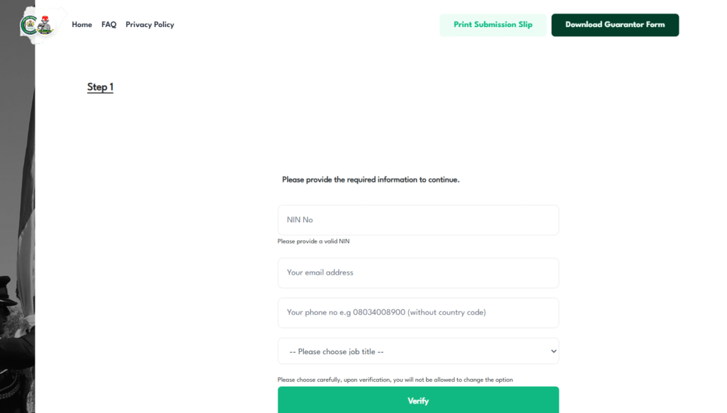
Task: Submit the form with the Verify button
Action: coord(417,400)
